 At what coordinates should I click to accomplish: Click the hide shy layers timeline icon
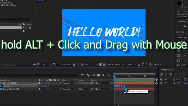tap(94, 75)
